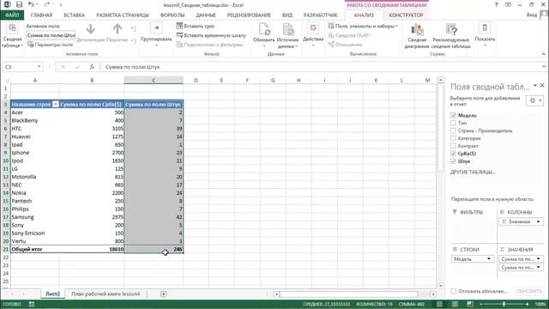Click the Drill Down (Детализация) arrow icon

90,29
